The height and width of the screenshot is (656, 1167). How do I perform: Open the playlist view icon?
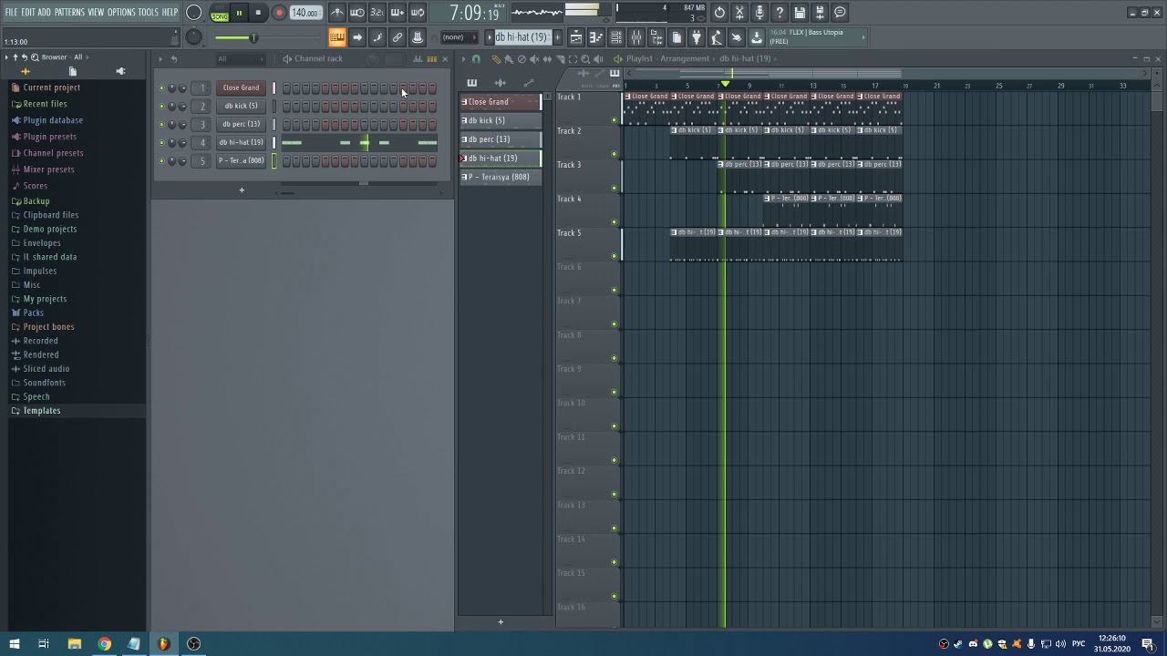point(576,37)
